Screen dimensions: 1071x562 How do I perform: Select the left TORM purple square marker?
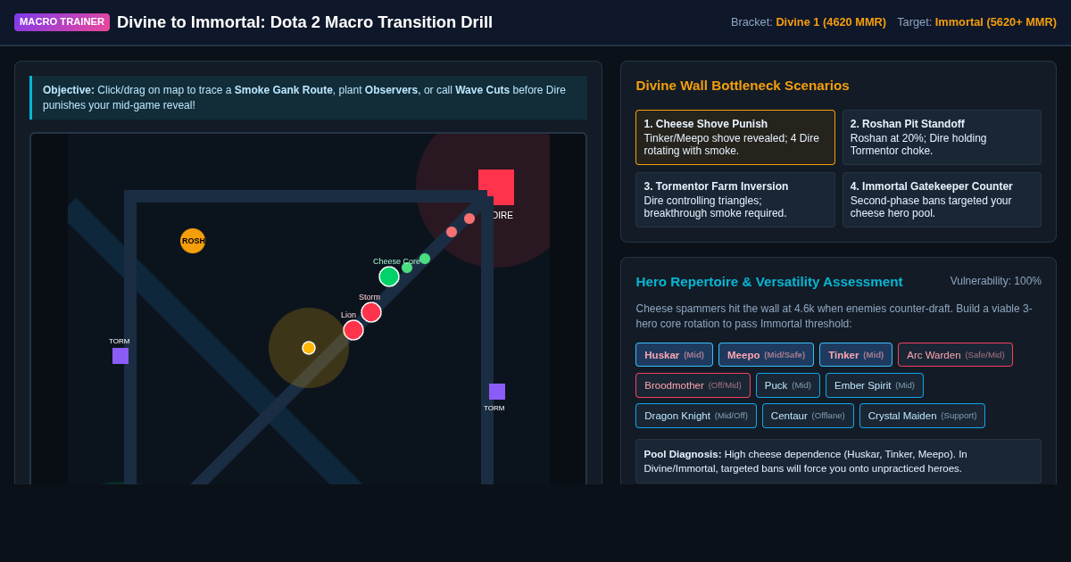point(120,356)
